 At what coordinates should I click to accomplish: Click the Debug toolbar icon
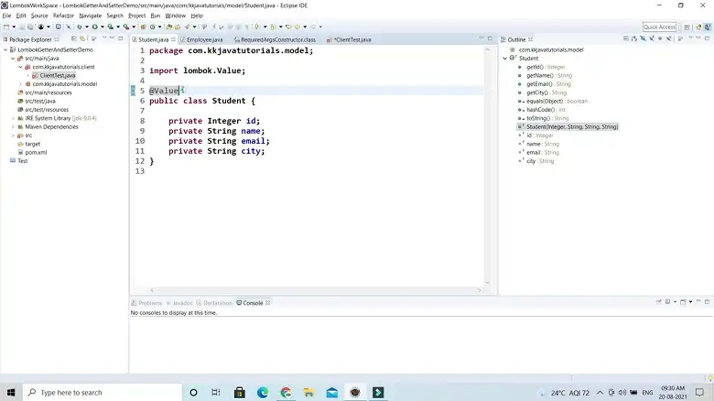click(80, 27)
